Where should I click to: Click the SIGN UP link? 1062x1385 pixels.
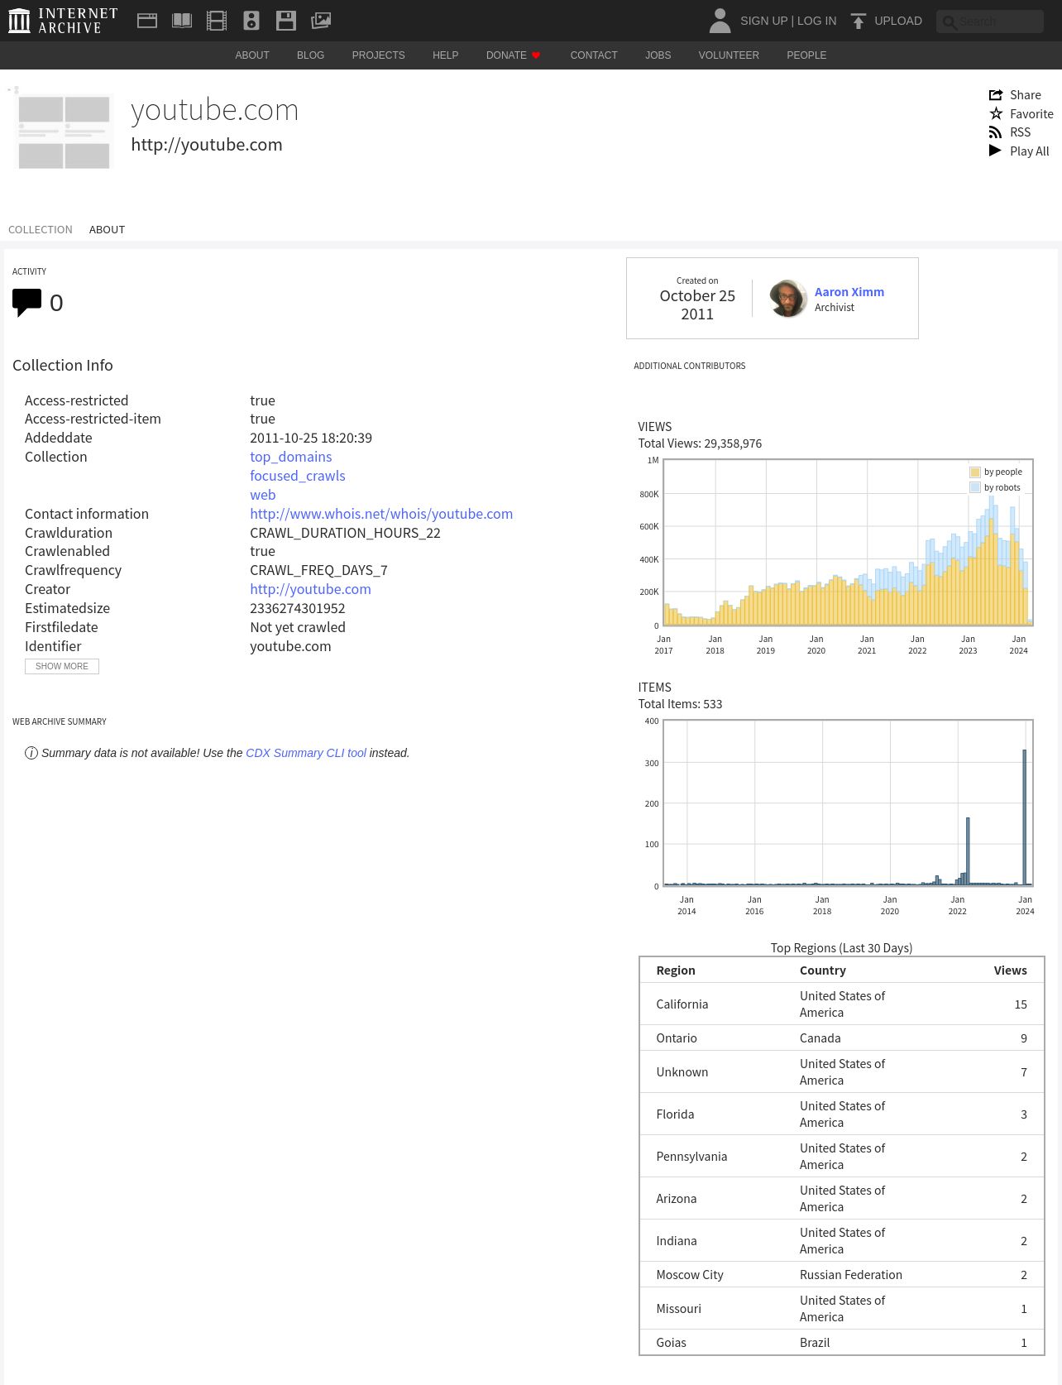coord(763,21)
